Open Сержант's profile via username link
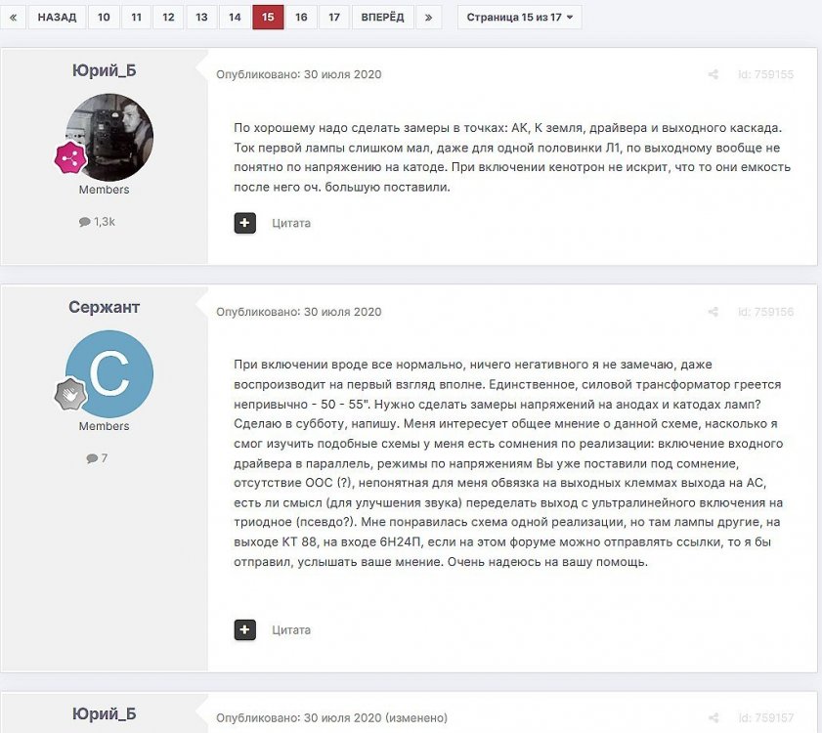The image size is (822, 733). pyautogui.click(x=104, y=307)
